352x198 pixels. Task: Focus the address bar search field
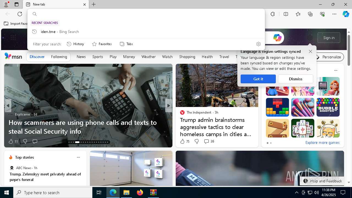146,14
